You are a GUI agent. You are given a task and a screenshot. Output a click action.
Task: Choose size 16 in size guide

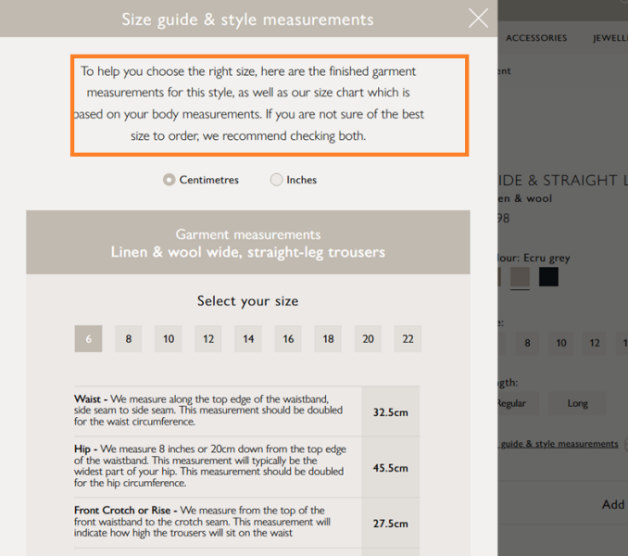coord(288,339)
